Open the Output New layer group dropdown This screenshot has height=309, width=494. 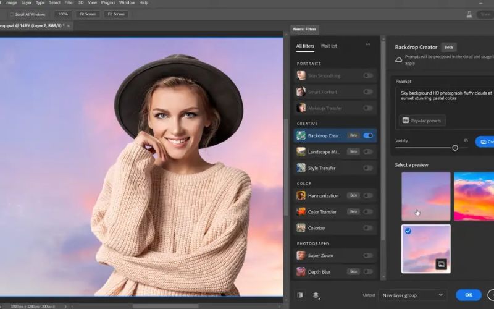pos(412,295)
